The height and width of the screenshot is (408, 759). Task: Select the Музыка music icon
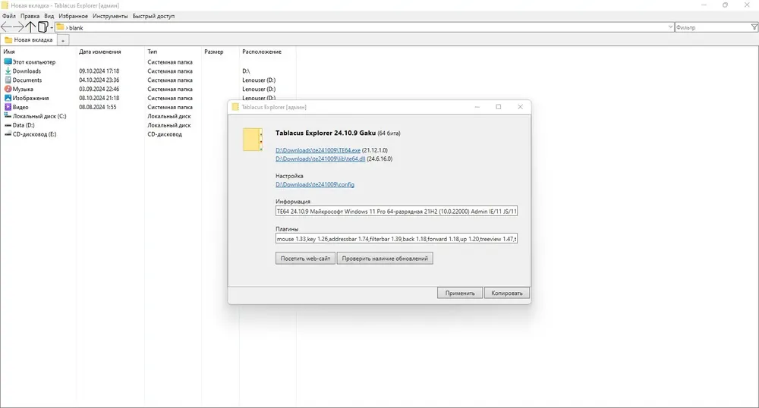pos(8,89)
